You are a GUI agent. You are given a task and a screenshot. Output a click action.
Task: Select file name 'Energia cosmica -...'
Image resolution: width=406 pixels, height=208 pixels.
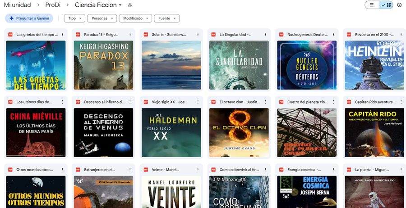pyautogui.click(x=304, y=170)
